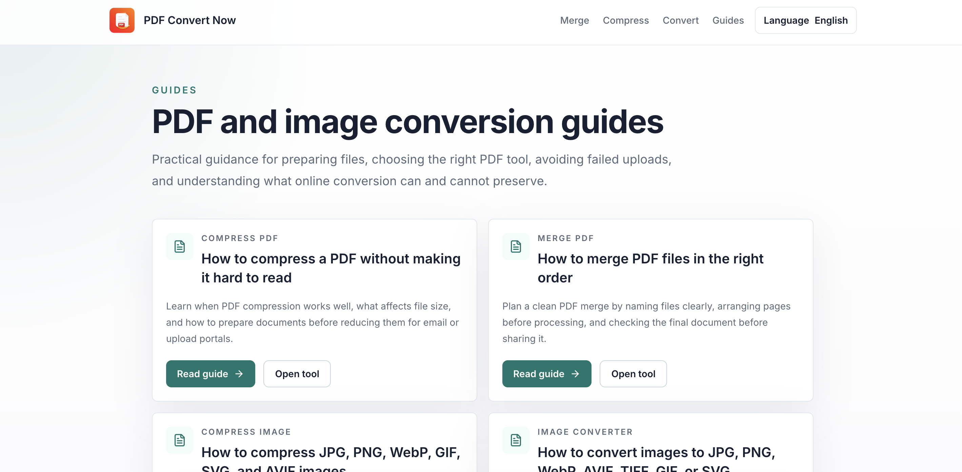Click the arrow on Compress PDF Read guide button
Viewport: 962px width, 472px height.
pyautogui.click(x=239, y=374)
